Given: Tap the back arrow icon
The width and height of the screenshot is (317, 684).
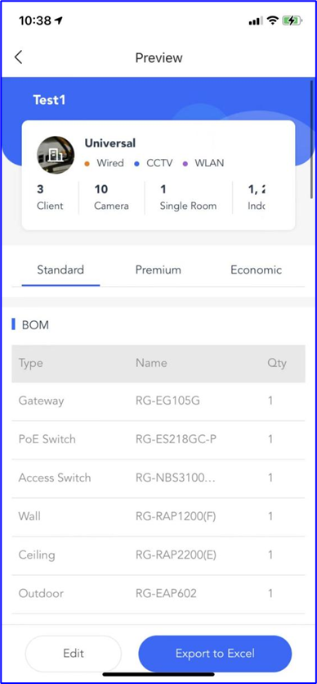Looking at the screenshot, I should click(x=18, y=57).
